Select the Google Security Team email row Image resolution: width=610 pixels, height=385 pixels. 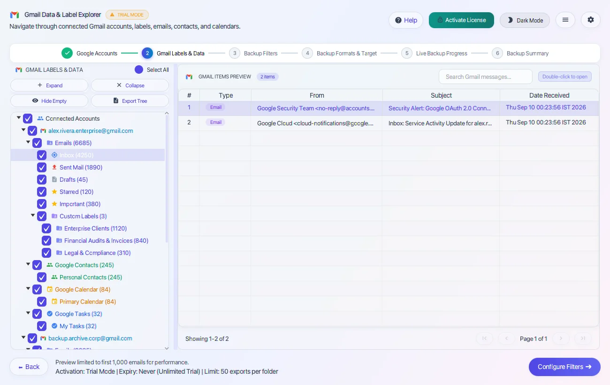click(389, 108)
